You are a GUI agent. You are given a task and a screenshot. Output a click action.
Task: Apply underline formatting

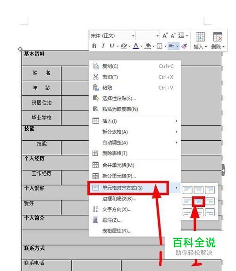tap(112, 46)
